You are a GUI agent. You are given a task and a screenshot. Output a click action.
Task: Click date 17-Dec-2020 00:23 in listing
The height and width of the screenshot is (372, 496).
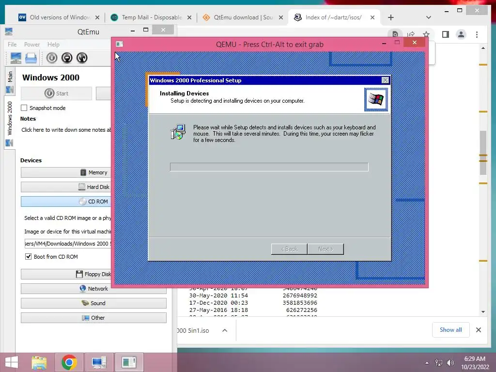tap(218, 303)
